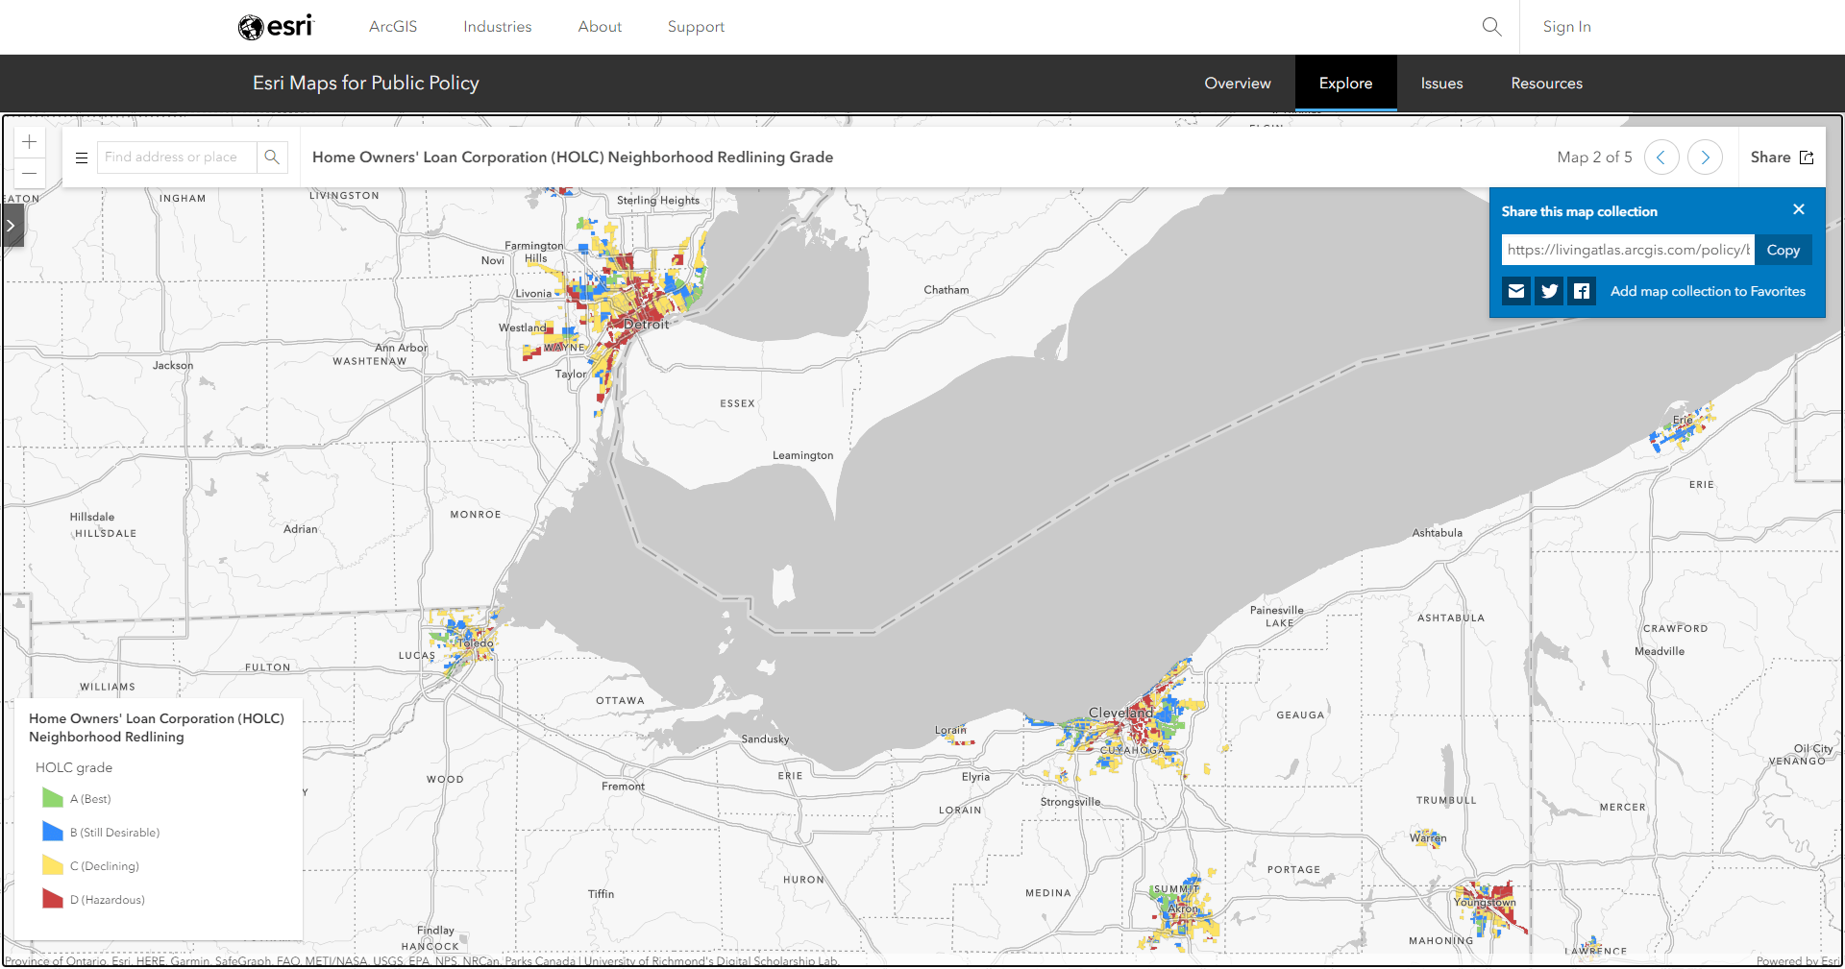Viewport: 1845px width, 969px height.
Task: Open the map list hamburger menu
Action: [x=82, y=157]
